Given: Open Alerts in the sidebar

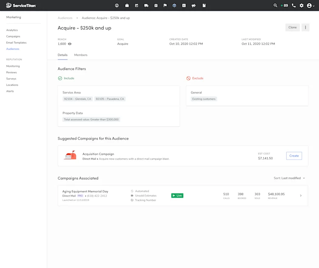Looking at the screenshot, I should point(10,91).
